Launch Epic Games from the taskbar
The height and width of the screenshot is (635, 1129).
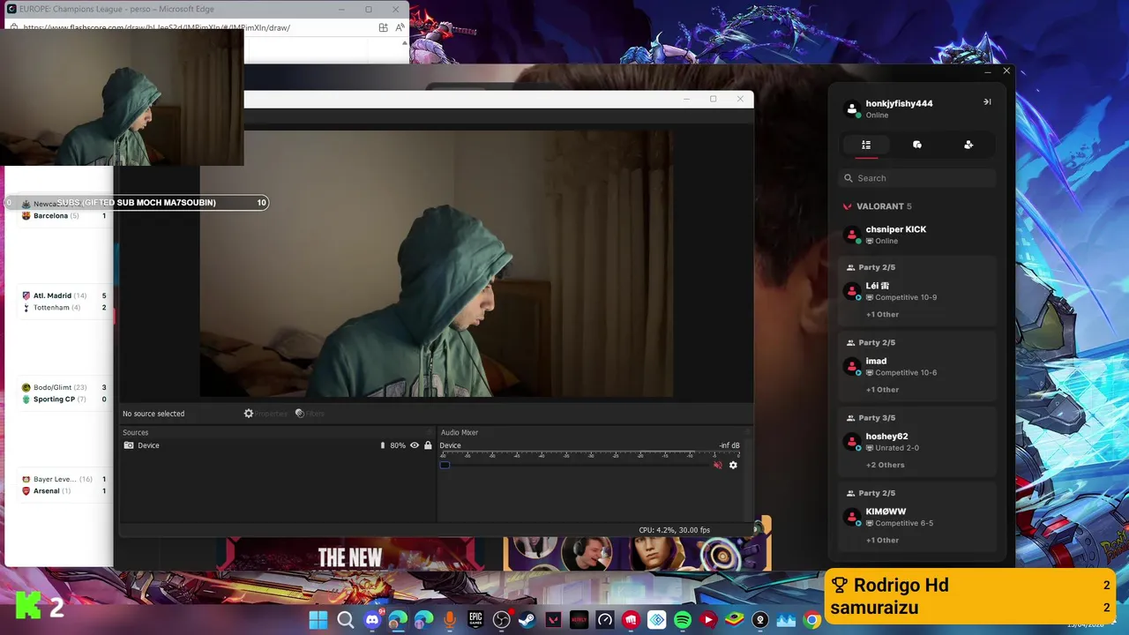pyautogui.click(x=475, y=620)
